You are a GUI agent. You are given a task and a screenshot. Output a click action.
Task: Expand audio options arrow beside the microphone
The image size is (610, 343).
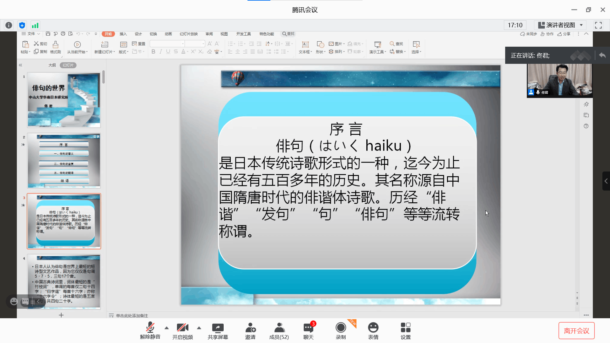click(x=166, y=328)
